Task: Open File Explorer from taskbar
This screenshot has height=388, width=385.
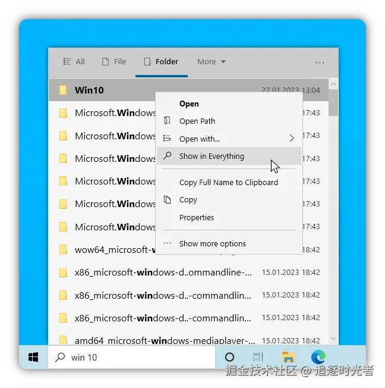Action: (x=288, y=357)
